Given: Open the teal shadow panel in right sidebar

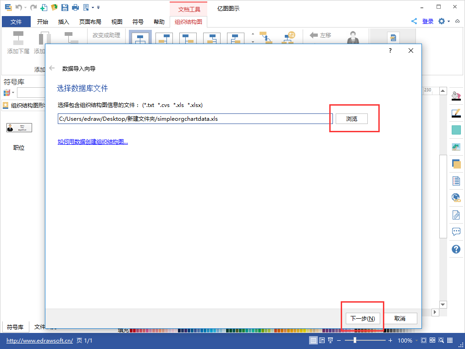Looking at the screenshot, I should (x=456, y=130).
